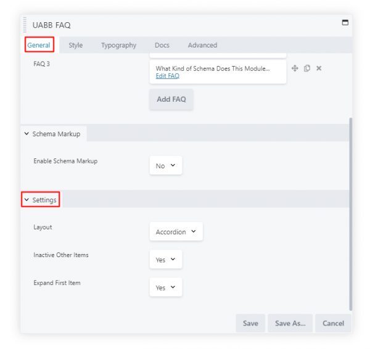Switch to the Style tab

(x=75, y=45)
